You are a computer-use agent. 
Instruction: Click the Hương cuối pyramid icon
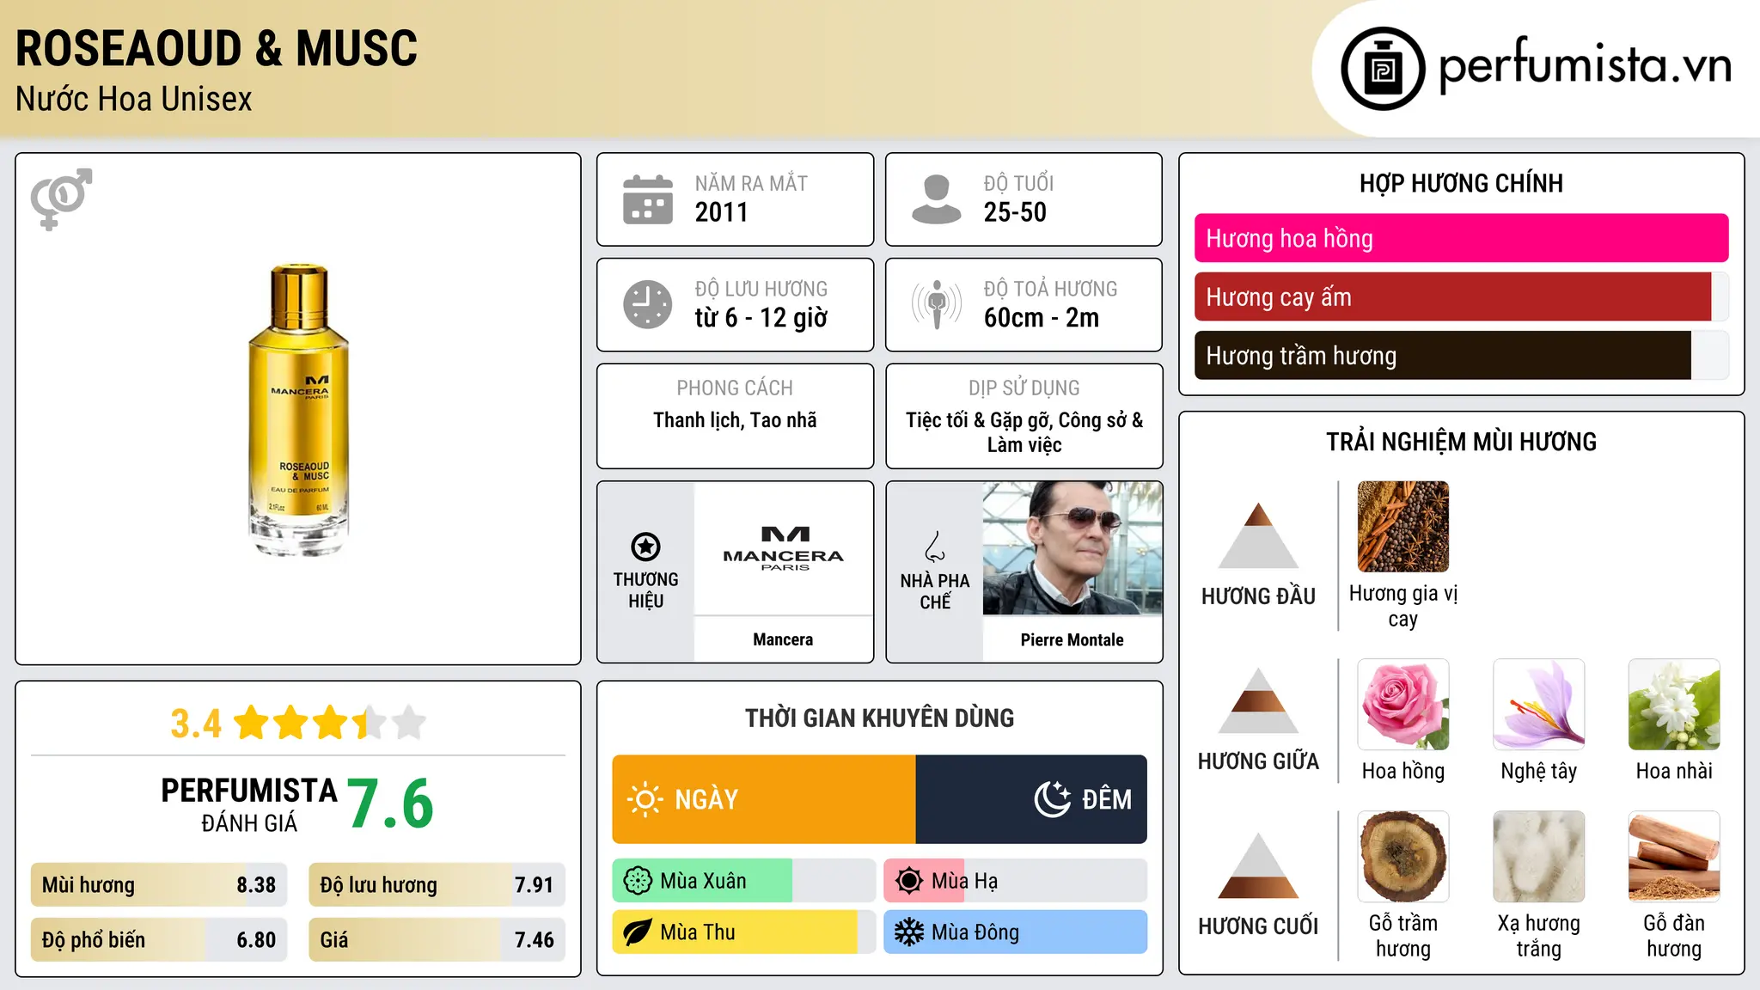[1258, 865]
